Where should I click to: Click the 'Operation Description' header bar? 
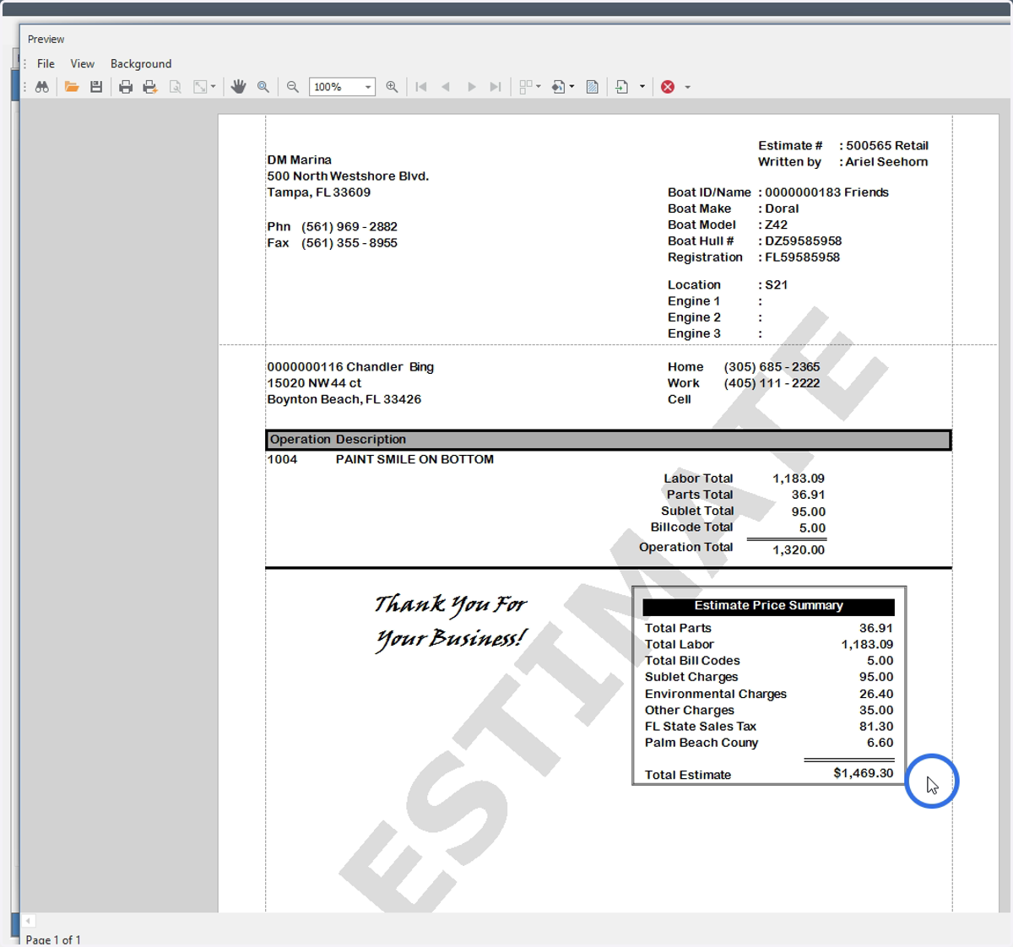point(608,440)
